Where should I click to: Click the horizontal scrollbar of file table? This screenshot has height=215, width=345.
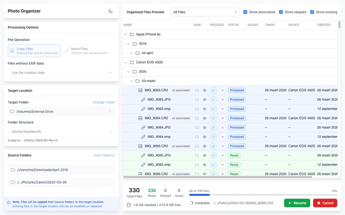coord(218,177)
